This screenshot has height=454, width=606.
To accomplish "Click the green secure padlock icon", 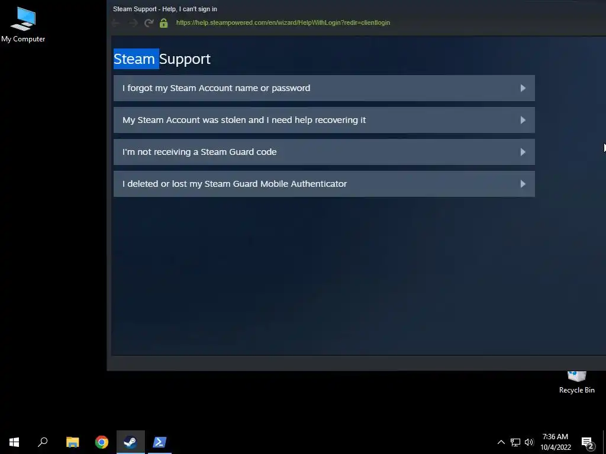I will 163,23.
